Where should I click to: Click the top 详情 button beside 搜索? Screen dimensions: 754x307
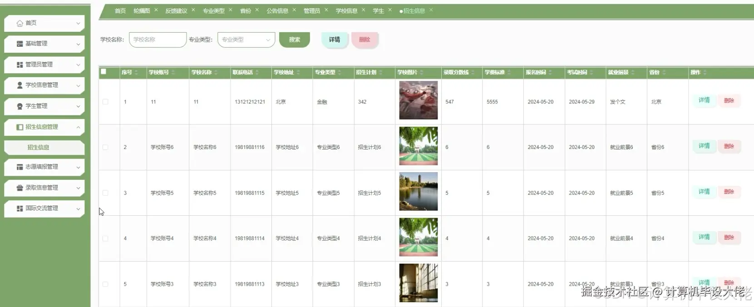[335, 40]
